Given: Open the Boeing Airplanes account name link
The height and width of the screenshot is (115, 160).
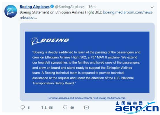Looking at the screenshot, I should pos(35,7).
